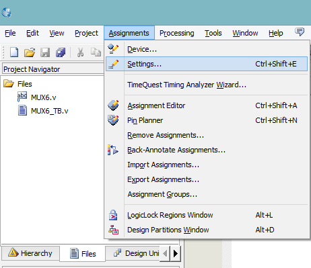Image resolution: width=311 pixels, height=268 pixels.
Task: Select Back-Annotate Assignments... entry
Action: pos(207,150)
